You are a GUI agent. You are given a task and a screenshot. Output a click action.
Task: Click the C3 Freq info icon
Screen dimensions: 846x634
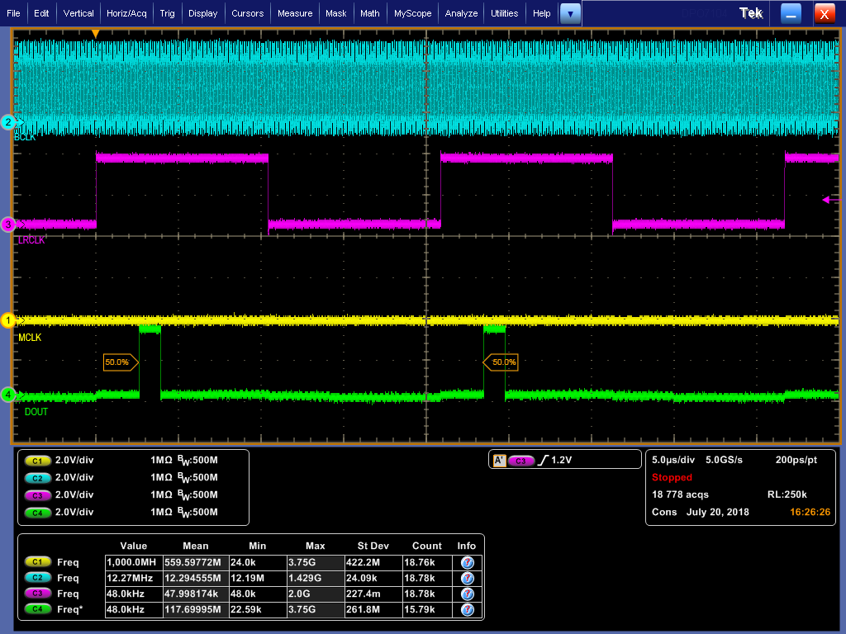tap(467, 594)
